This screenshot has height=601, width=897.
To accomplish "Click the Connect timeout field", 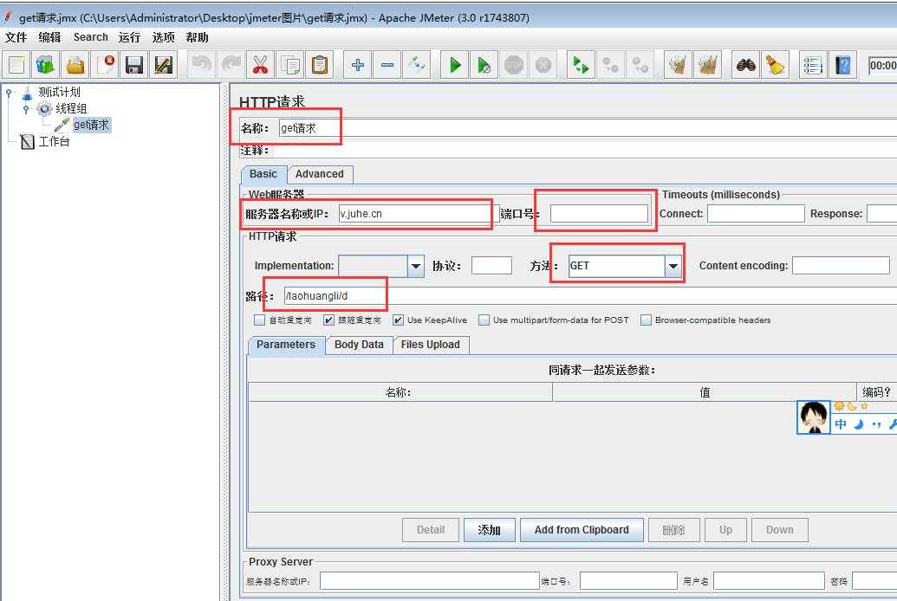I will [x=757, y=214].
